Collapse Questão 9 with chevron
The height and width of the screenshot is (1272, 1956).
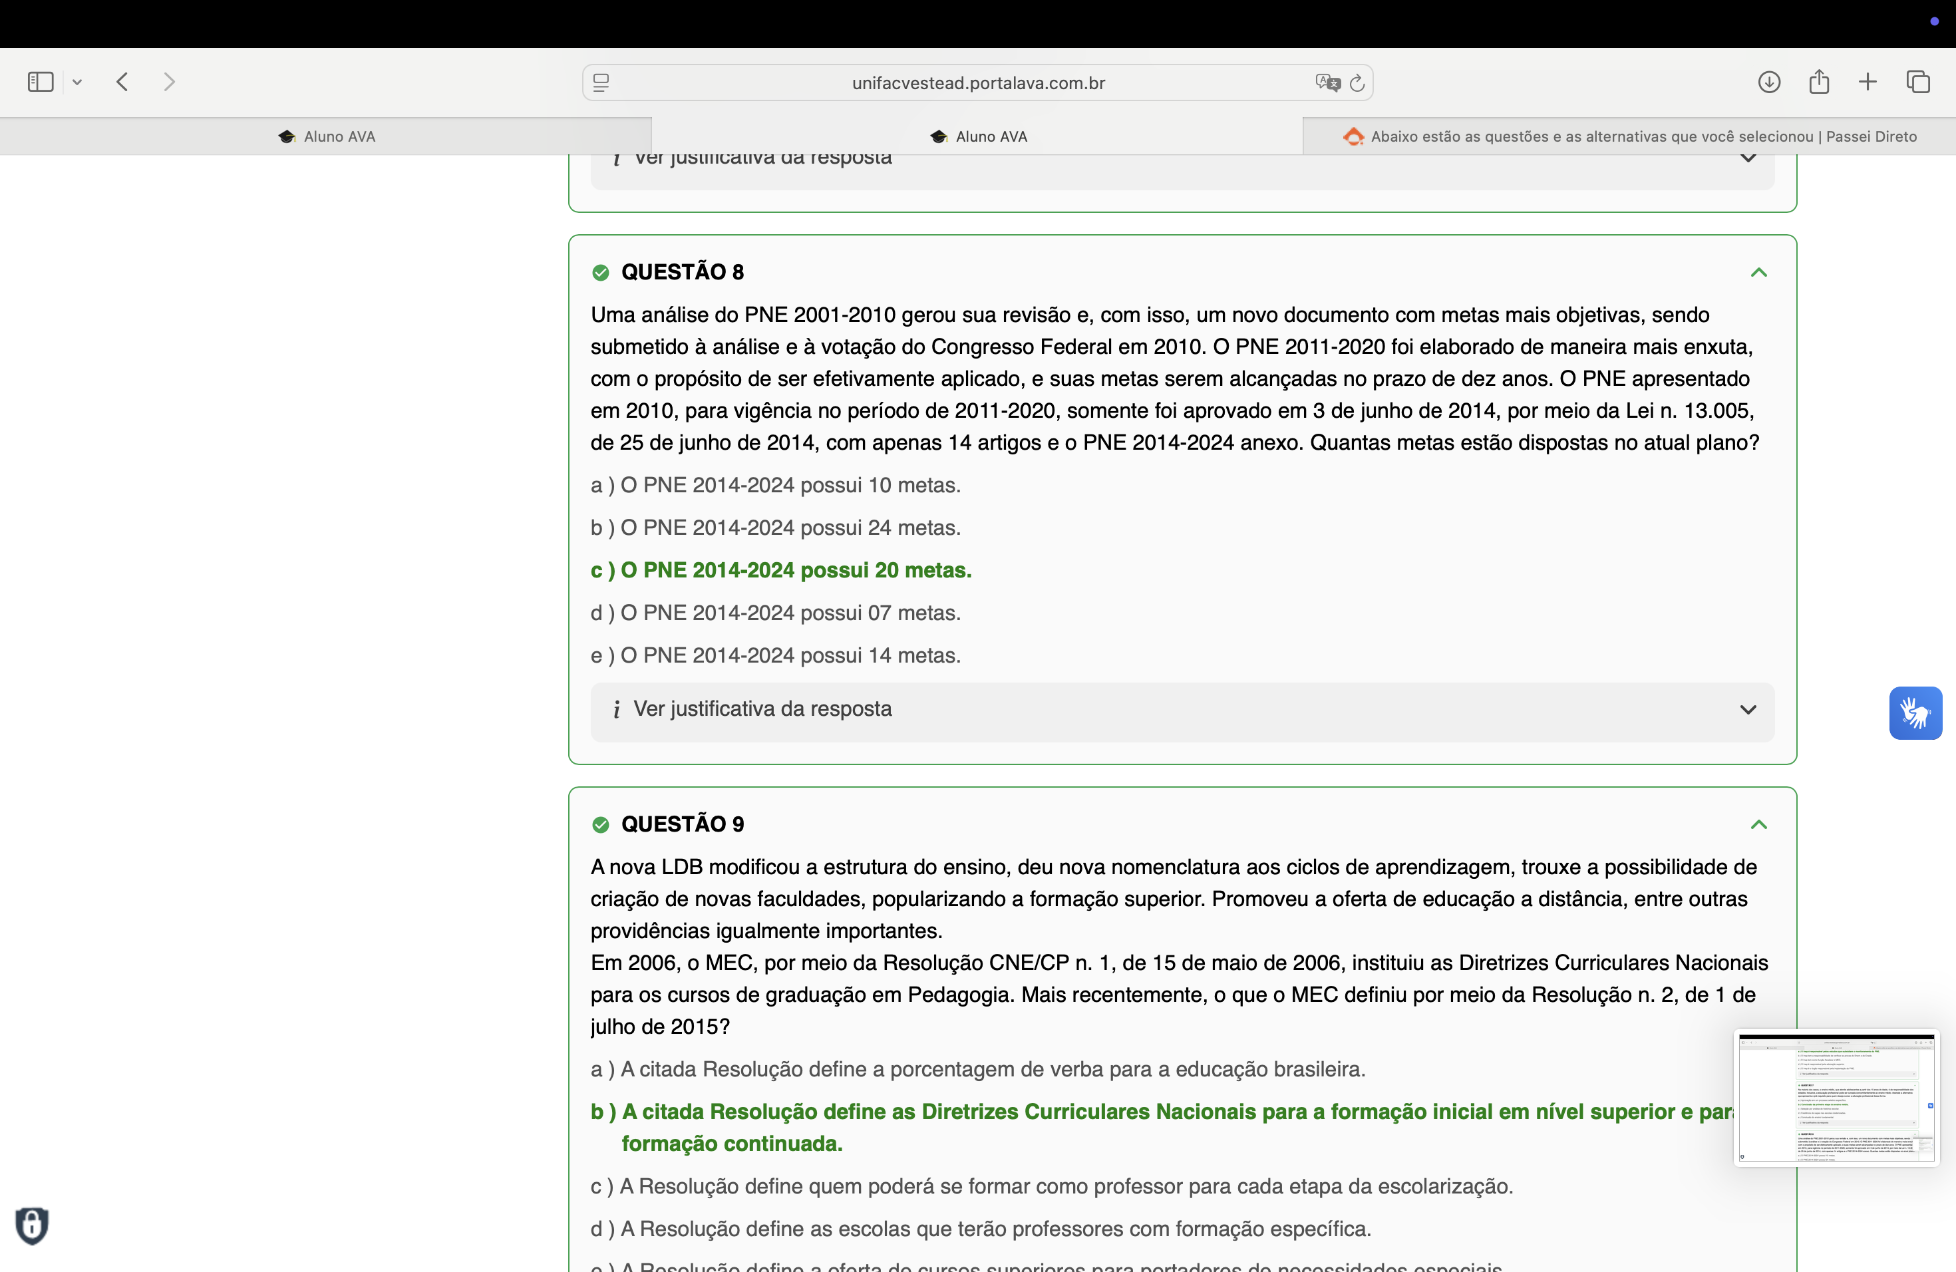(1758, 824)
